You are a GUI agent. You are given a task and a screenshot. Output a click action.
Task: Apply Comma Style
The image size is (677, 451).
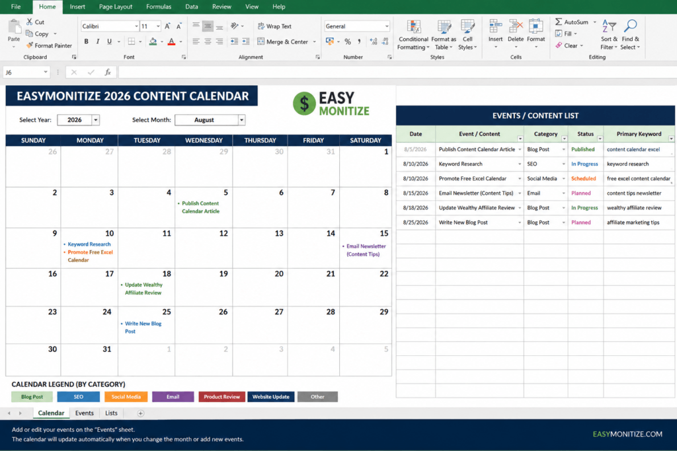coord(359,42)
